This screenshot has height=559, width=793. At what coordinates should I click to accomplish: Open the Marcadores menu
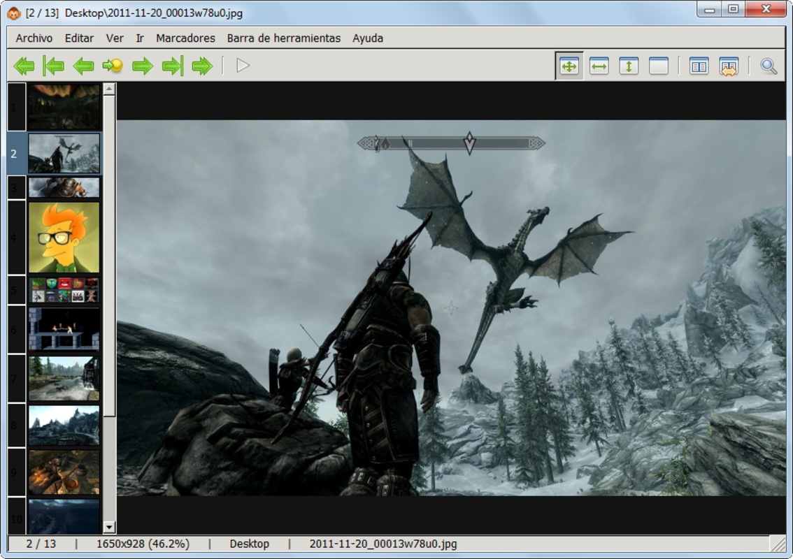coord(186,38)
